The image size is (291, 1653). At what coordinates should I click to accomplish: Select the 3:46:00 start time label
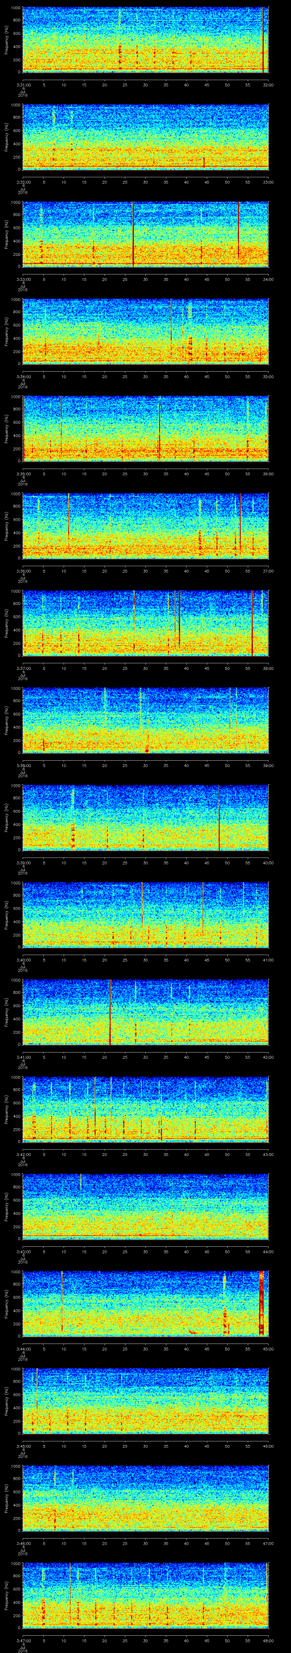coord(23,1543)
